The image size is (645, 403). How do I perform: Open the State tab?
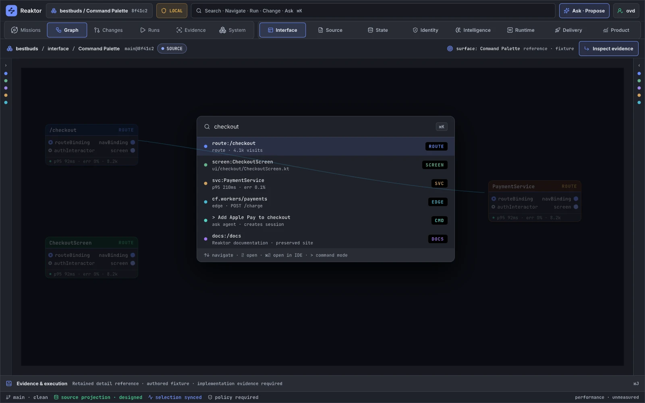click(x=377, y=30)
